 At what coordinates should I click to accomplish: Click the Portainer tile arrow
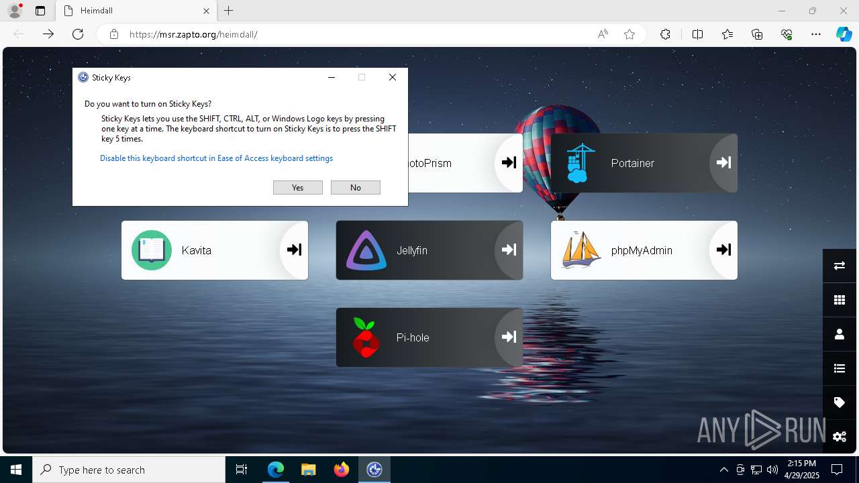pos(723,162)
